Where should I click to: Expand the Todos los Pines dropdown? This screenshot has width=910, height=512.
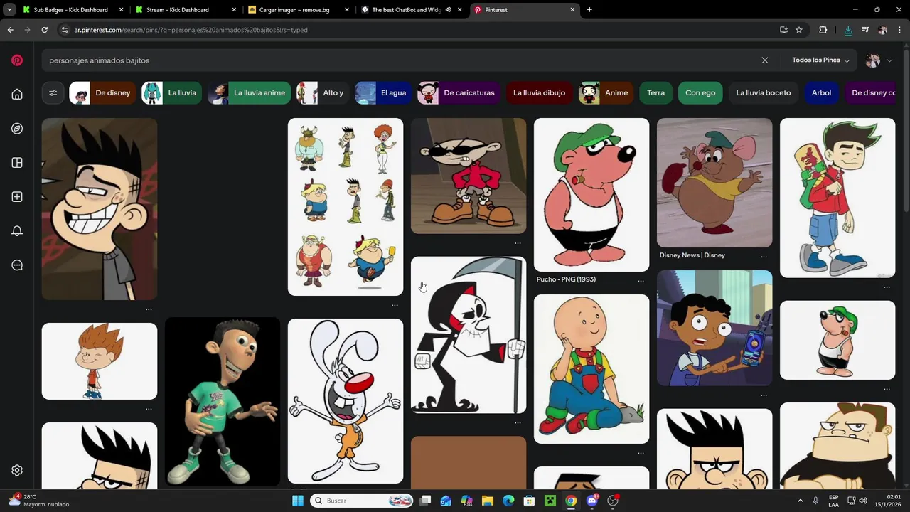(820, 60)
